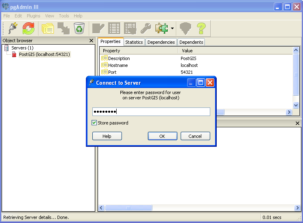Open the Tools menu
The image size is (303, 223).
pyautogui.click(x=64, y=16)
